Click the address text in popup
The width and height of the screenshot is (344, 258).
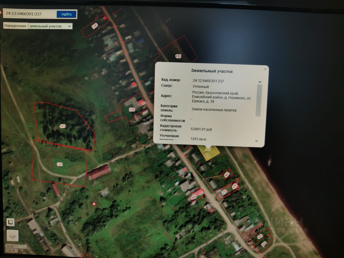click(221, 97)
